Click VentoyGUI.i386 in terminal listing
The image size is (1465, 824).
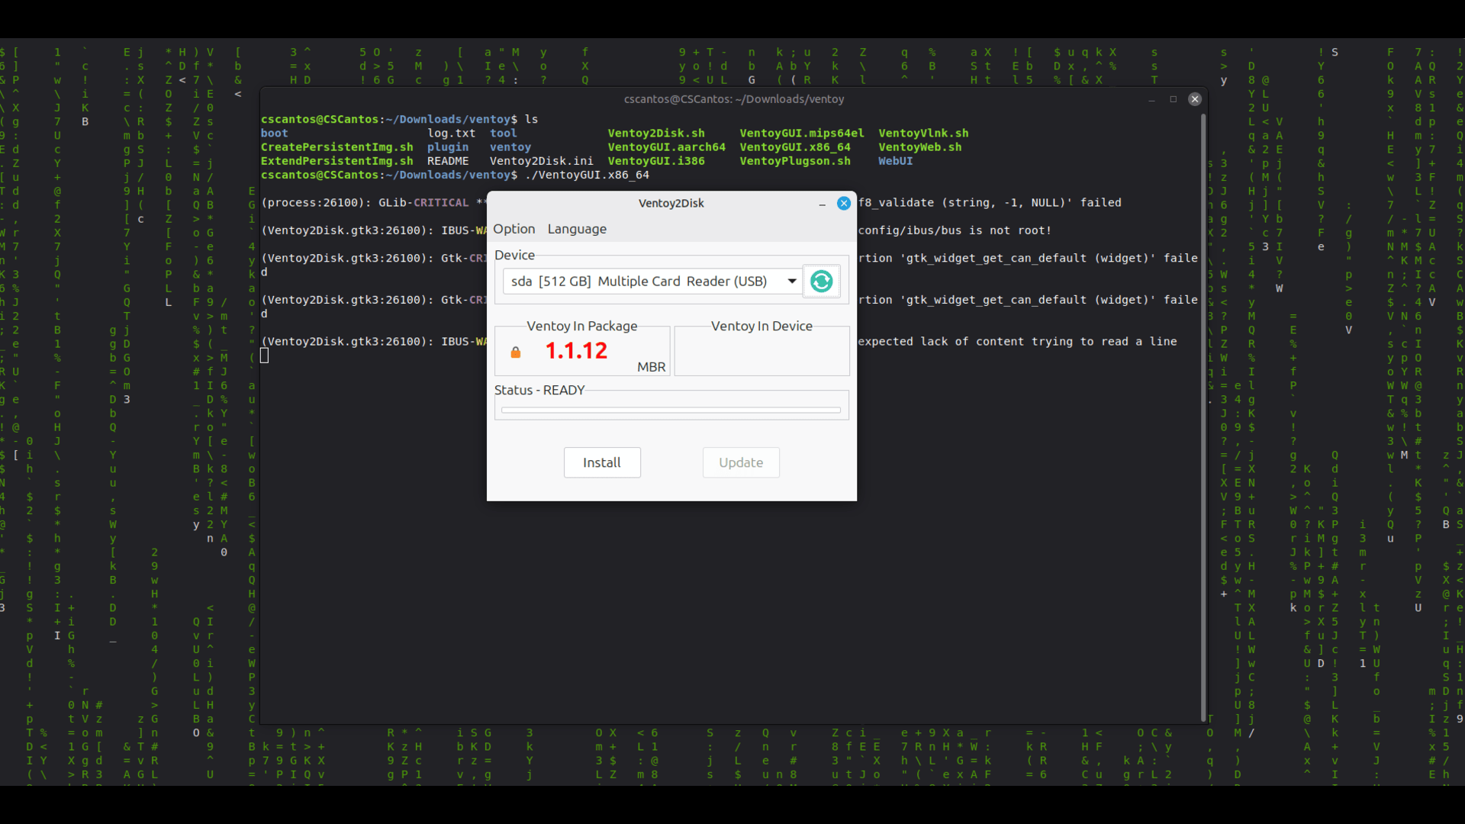656,161
